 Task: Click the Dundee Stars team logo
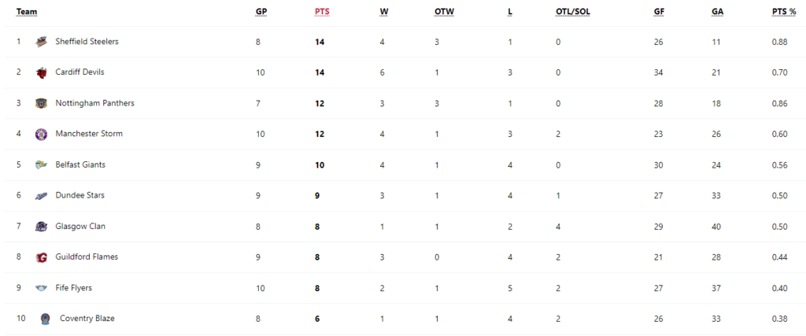[41, 196]
